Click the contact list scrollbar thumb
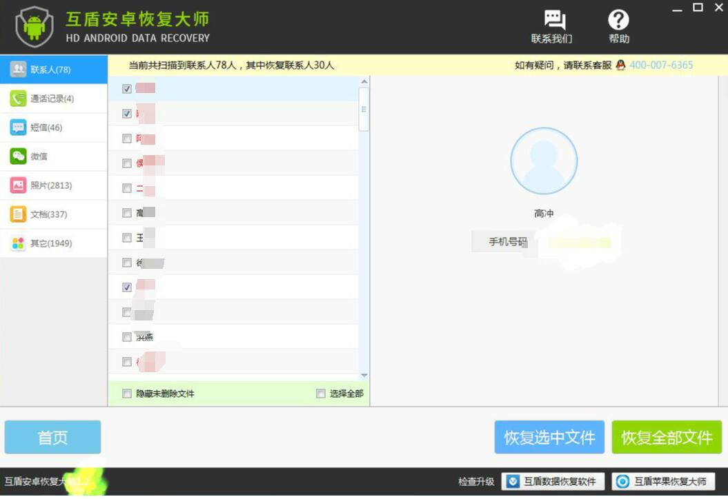 click(364, 110)
